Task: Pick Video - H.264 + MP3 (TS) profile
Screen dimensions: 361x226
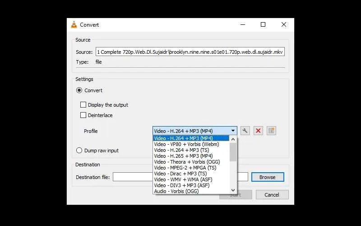Action: pyautogui.click(x=191, y=150)
